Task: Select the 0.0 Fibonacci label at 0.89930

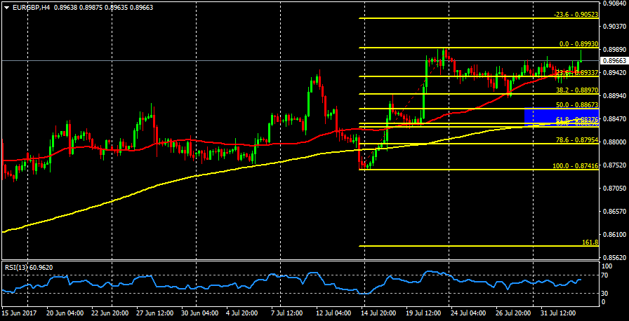Action: (578, 43)
